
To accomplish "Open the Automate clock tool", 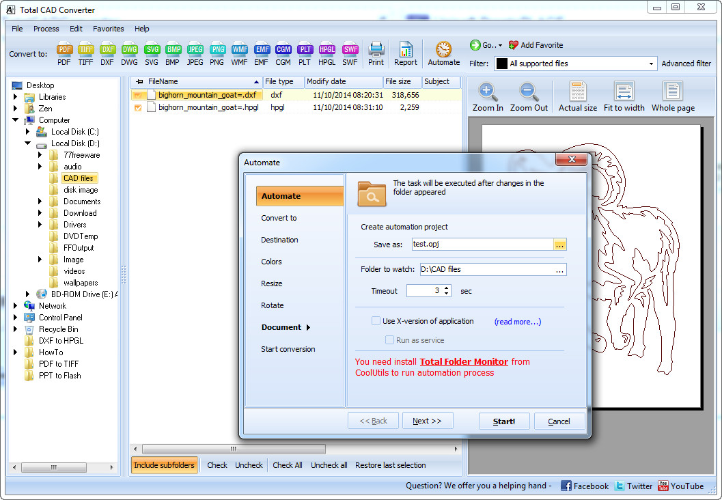I will click(x=444, y=54).
